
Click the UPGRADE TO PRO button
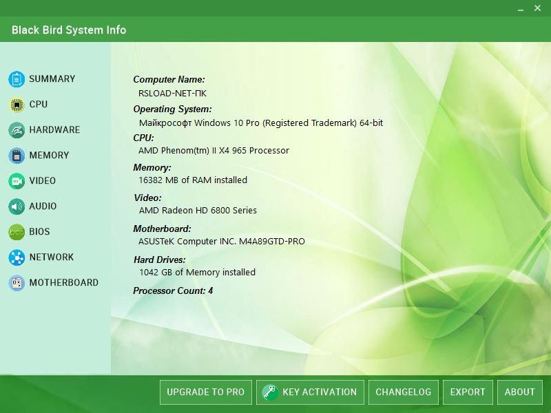pos(205,392)
